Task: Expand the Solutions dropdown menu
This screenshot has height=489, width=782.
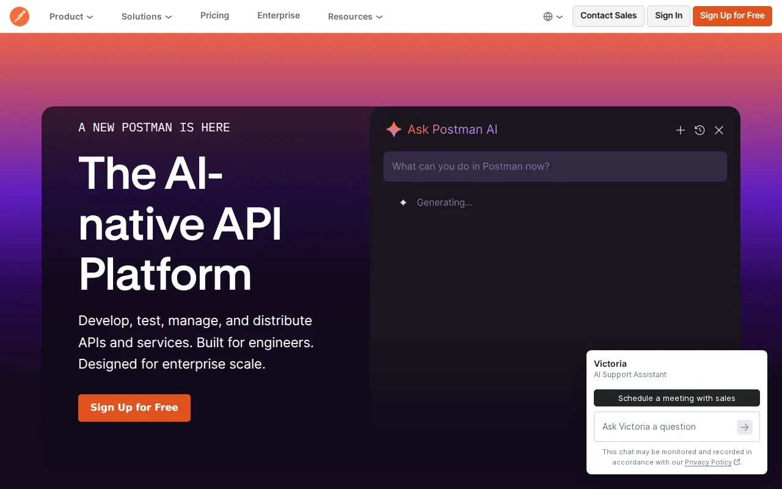Action: 147,17
